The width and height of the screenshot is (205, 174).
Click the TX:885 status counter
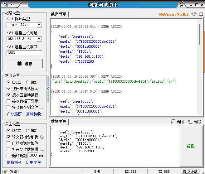pos(164,172)
